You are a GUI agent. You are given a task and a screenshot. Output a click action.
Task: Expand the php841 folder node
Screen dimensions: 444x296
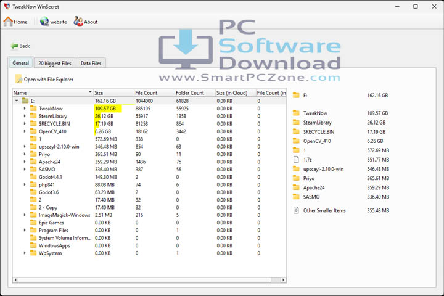pyautogui.click(x=24, y=184)
